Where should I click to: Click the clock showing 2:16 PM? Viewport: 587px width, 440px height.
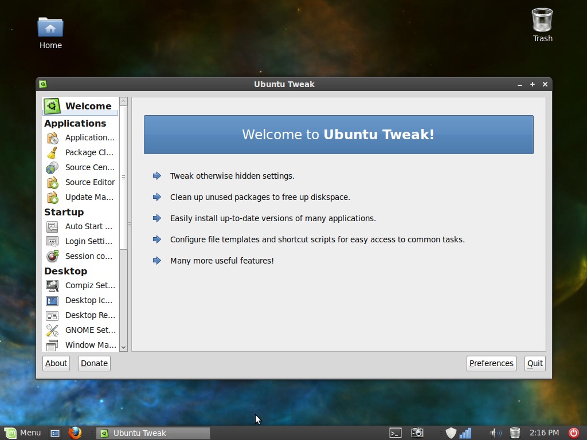544,433
